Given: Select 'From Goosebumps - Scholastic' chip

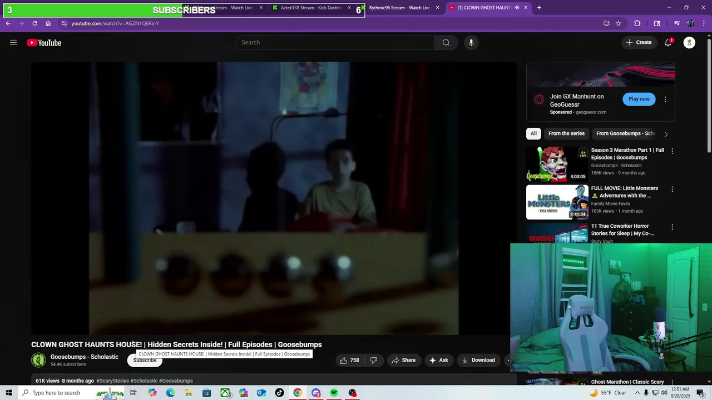Looking at the screenshot, I should click(625, 133).
